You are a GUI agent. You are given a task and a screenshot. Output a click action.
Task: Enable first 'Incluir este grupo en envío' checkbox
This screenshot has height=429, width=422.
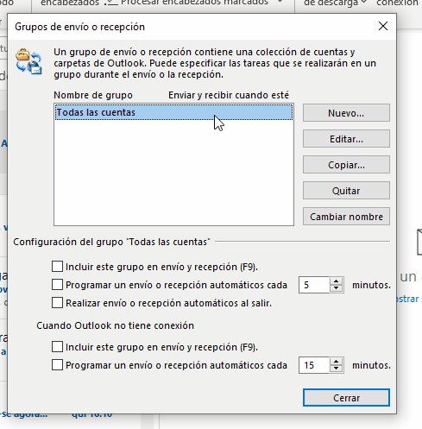point(57,267)
